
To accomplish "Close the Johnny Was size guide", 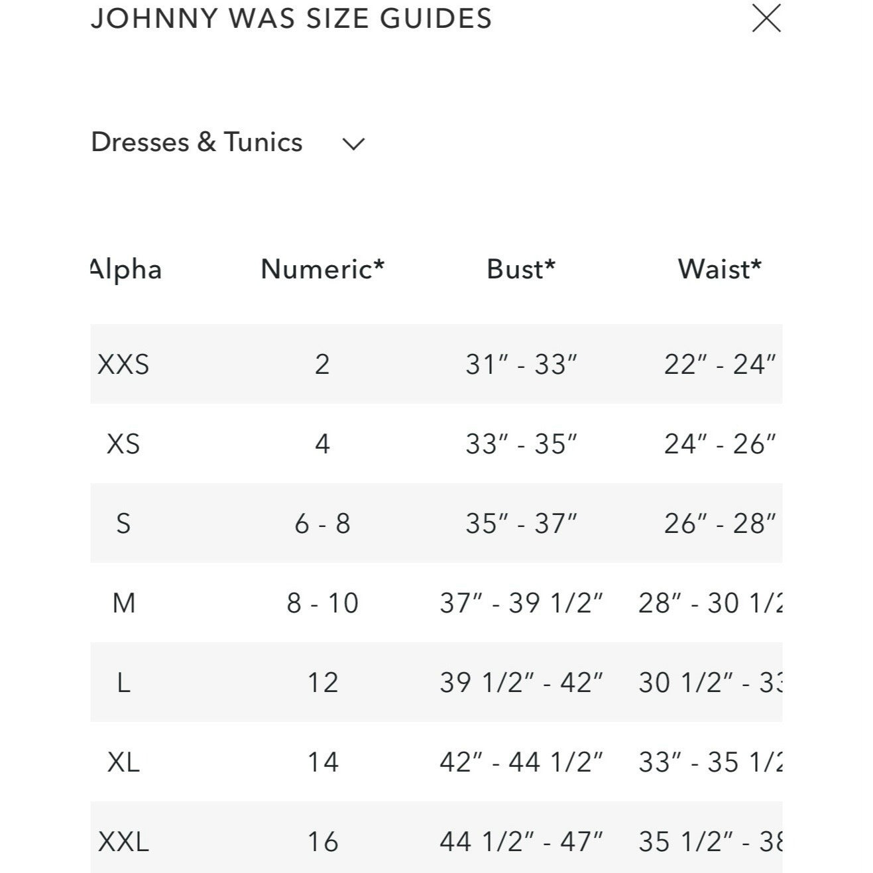I will click(766, 18).
